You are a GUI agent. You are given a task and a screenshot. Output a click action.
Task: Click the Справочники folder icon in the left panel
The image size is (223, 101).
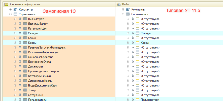tap(15, 14)
